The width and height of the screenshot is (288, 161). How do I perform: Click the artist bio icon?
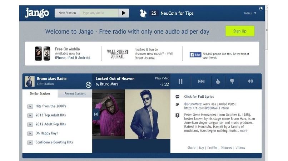(x=178, y=115)
